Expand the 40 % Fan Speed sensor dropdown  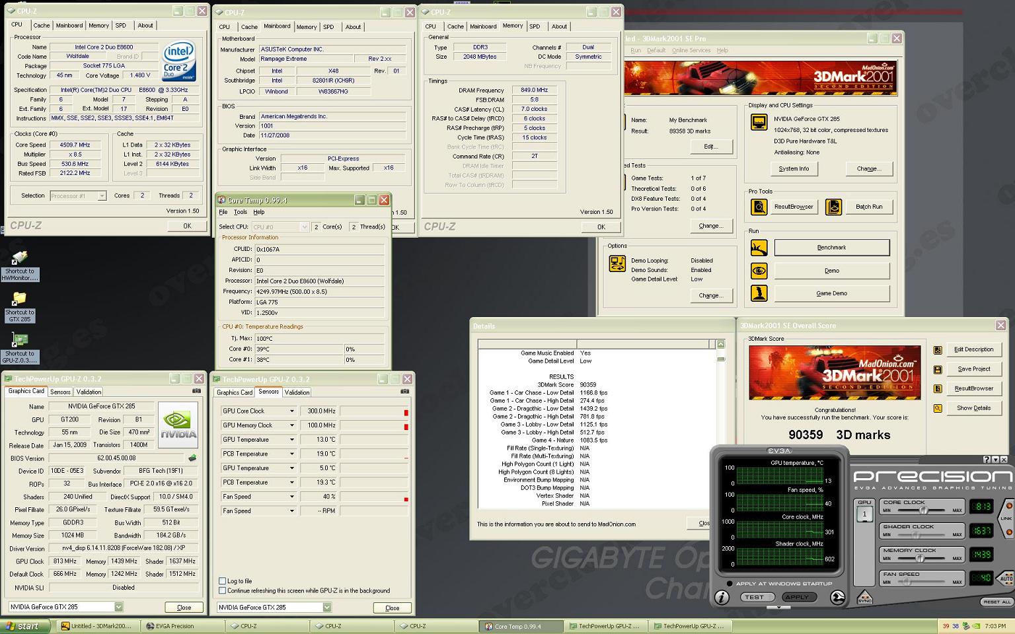291,497
